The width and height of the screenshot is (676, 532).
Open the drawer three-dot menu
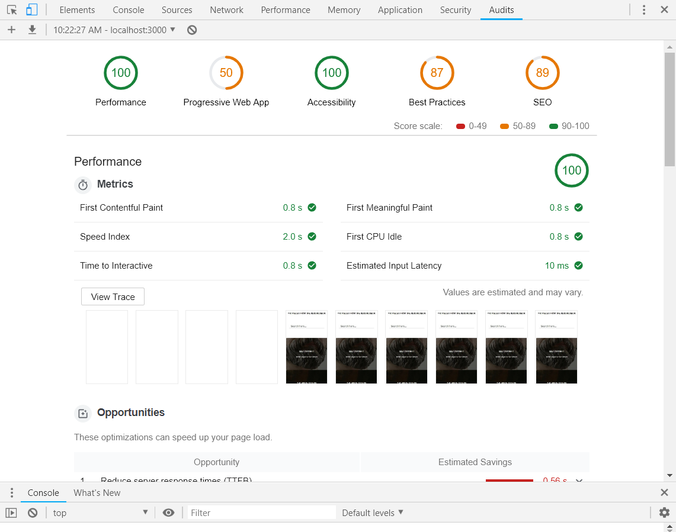(x=12, y=492)
